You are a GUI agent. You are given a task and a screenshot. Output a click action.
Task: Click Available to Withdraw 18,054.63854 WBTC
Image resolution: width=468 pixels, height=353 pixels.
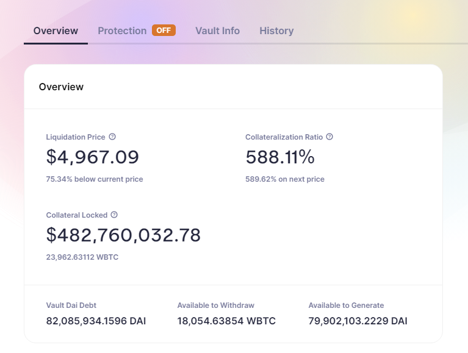click(x=226, y=321)
